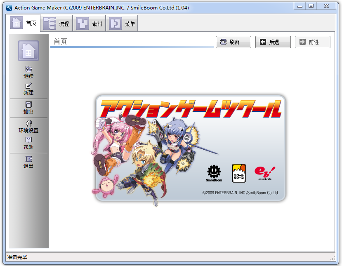The width and height of the screenshot is (342, 266).
Task: Open 环境设置 (Environment Settings) in sidebar
Action: pos(28,124)
